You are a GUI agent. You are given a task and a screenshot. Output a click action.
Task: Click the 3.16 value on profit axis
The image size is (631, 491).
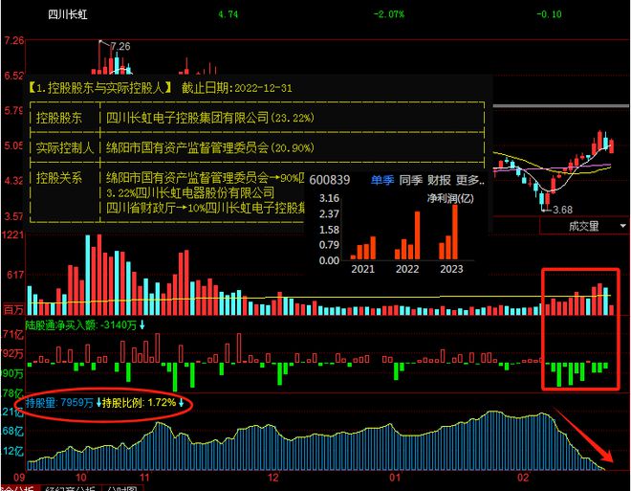tap(329, 198)
